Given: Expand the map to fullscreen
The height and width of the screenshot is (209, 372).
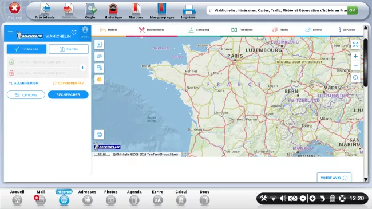Looking at the screenshot, I should tap(355, 45).
